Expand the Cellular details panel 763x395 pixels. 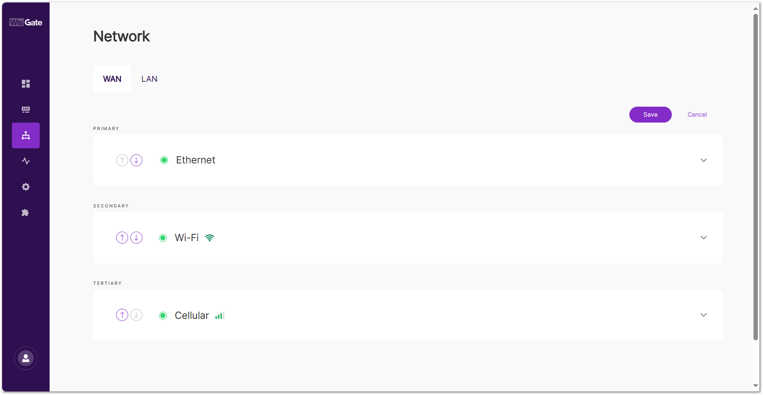703,315
